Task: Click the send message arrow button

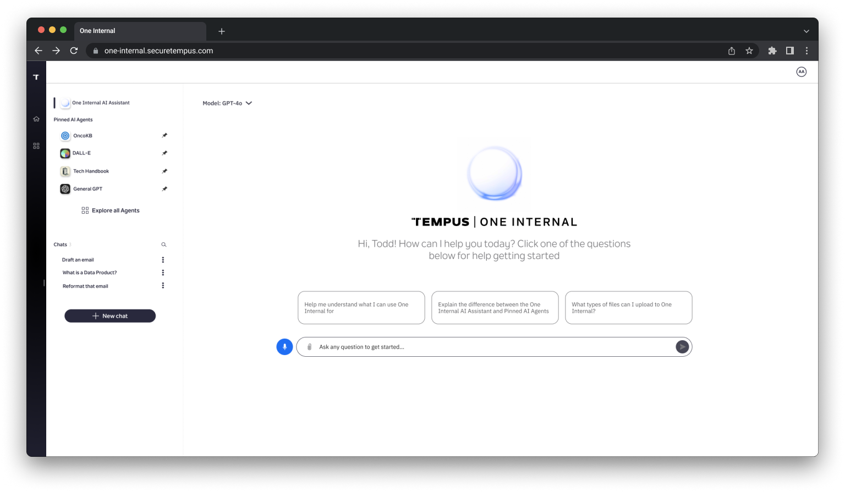Action: coord(682,347)
